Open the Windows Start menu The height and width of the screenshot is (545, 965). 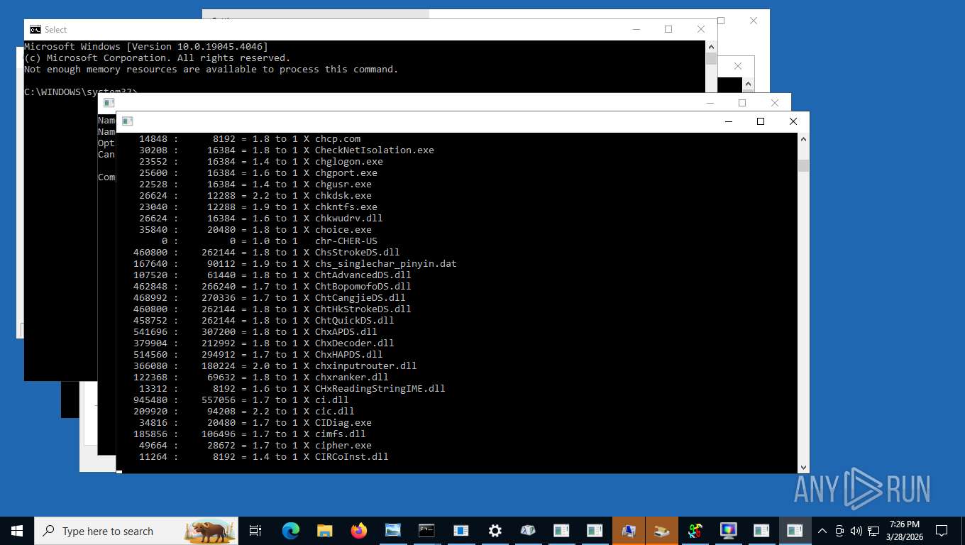[16, 530]
